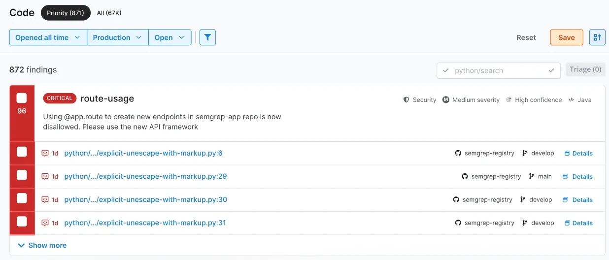Screen dimensions: 609x260
Task: Click Details icon in the py:31 row
Action: tap(567, 223)
